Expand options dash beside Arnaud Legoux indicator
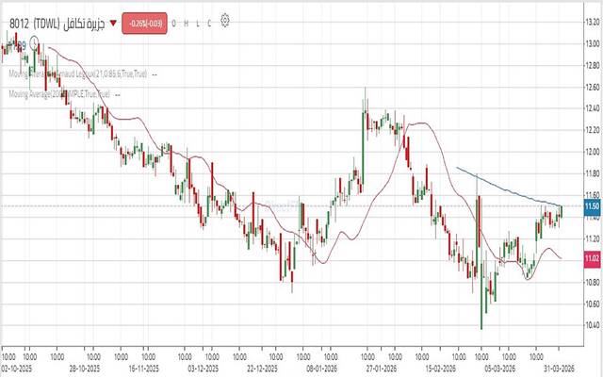The height and width of the screenshot is (377, 603). point(155,74)
